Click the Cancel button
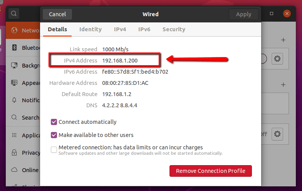Viewport: 302px width, 191px height. pyautogui.click(x=57, y=14)
